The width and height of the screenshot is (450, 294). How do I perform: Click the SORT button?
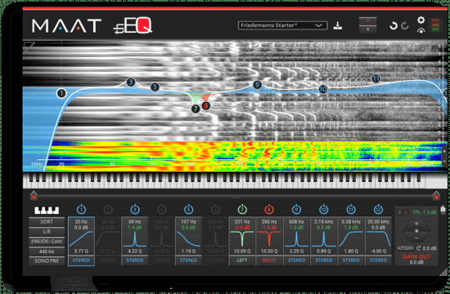pyautogui.click(x=47, y=221)
